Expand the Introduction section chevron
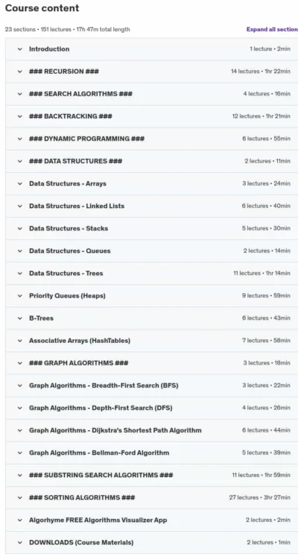Screen dimensions: 298x554 coord(20,49)
